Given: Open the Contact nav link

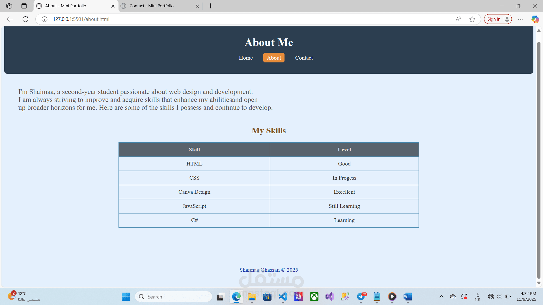Looking at the screenshot, I should click(x=304, y=58).
